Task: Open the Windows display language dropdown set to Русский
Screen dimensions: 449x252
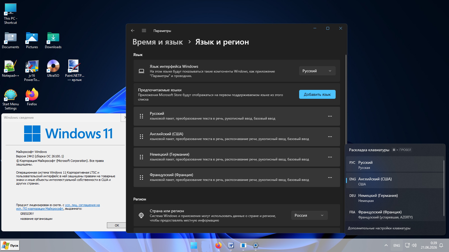Action: [317, 71]
